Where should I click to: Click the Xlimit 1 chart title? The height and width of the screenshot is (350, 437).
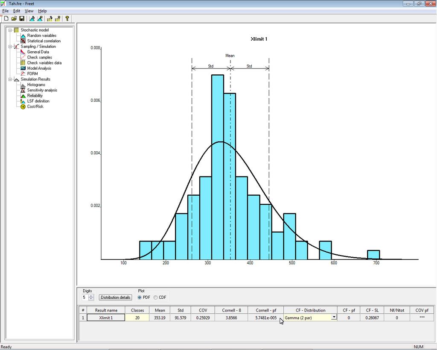(259, 39)
